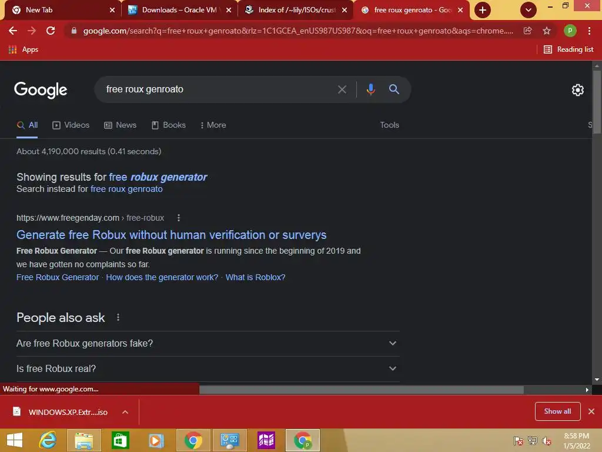Switch to News results

point(120,125)
